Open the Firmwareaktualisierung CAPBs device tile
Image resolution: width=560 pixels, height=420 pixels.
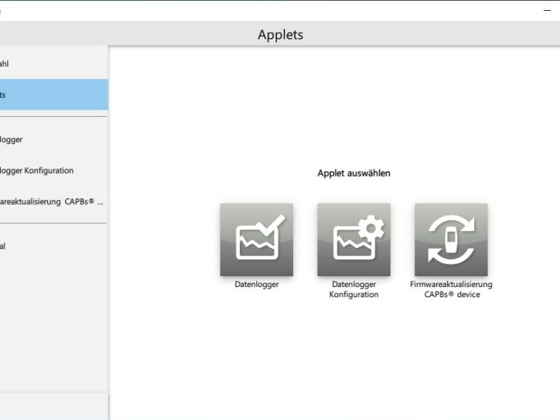(451, 239)
